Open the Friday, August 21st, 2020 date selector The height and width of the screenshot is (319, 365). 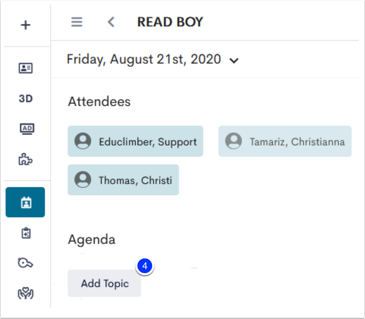click(153, 59)
